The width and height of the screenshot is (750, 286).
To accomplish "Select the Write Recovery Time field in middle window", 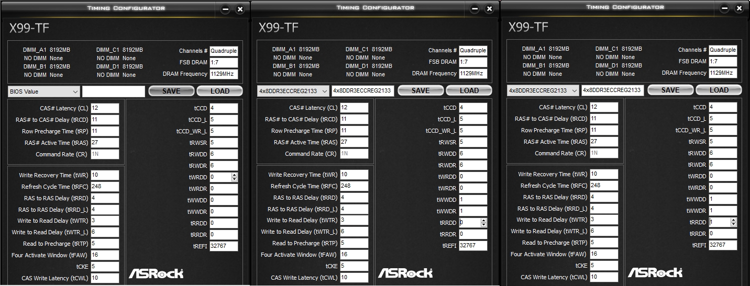I will click(x=354, y=175).
